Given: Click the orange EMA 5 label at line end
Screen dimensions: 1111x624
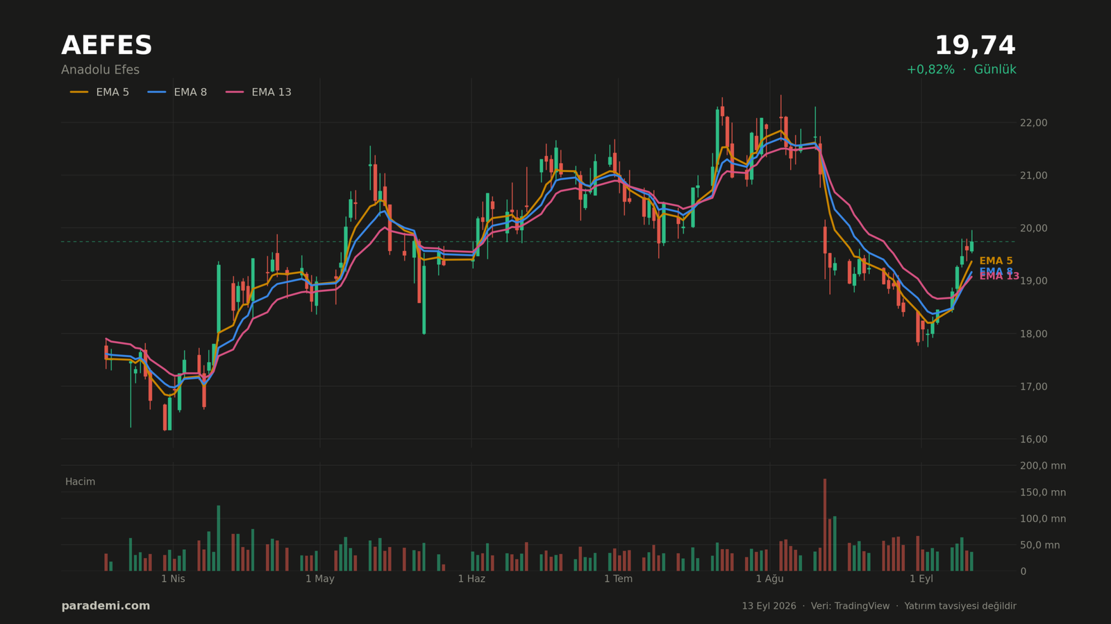Looking at the screenshot, I should [x=996, y=261].
